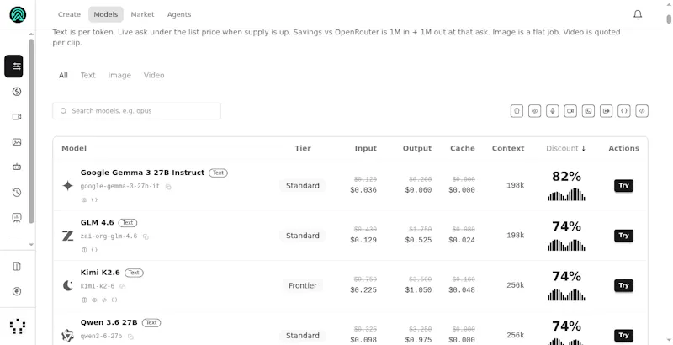Click the Kimi K2.6 moon logo

pyautogui.click(x=68, y=285)
